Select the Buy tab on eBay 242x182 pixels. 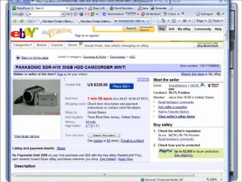pyautogui.click(x=162, y=29)
